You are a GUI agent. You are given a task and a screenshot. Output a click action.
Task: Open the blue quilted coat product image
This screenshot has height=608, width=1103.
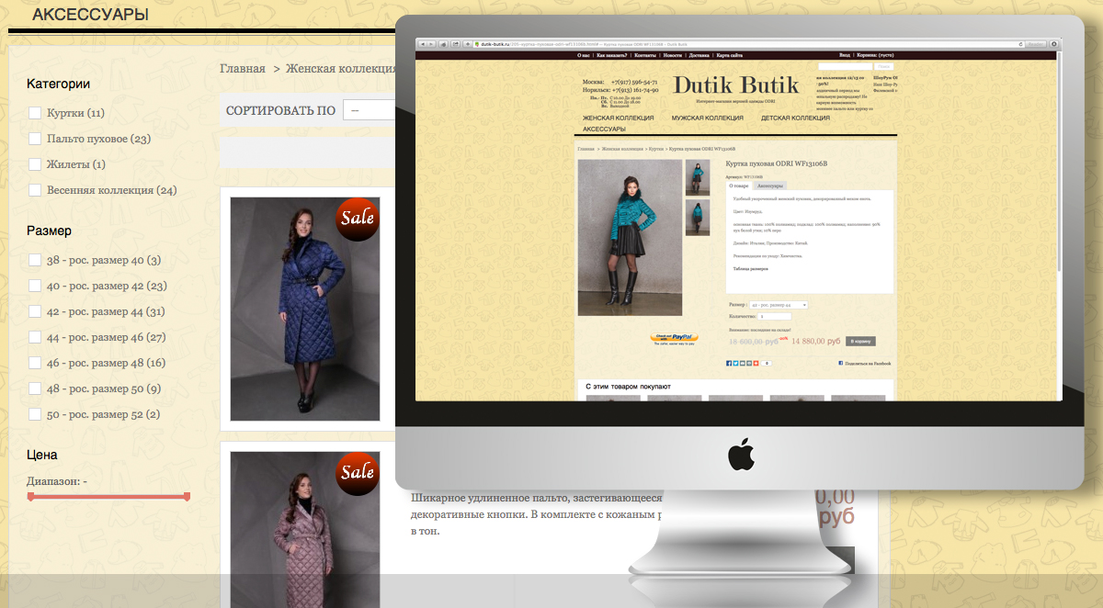tap(304, 309)
